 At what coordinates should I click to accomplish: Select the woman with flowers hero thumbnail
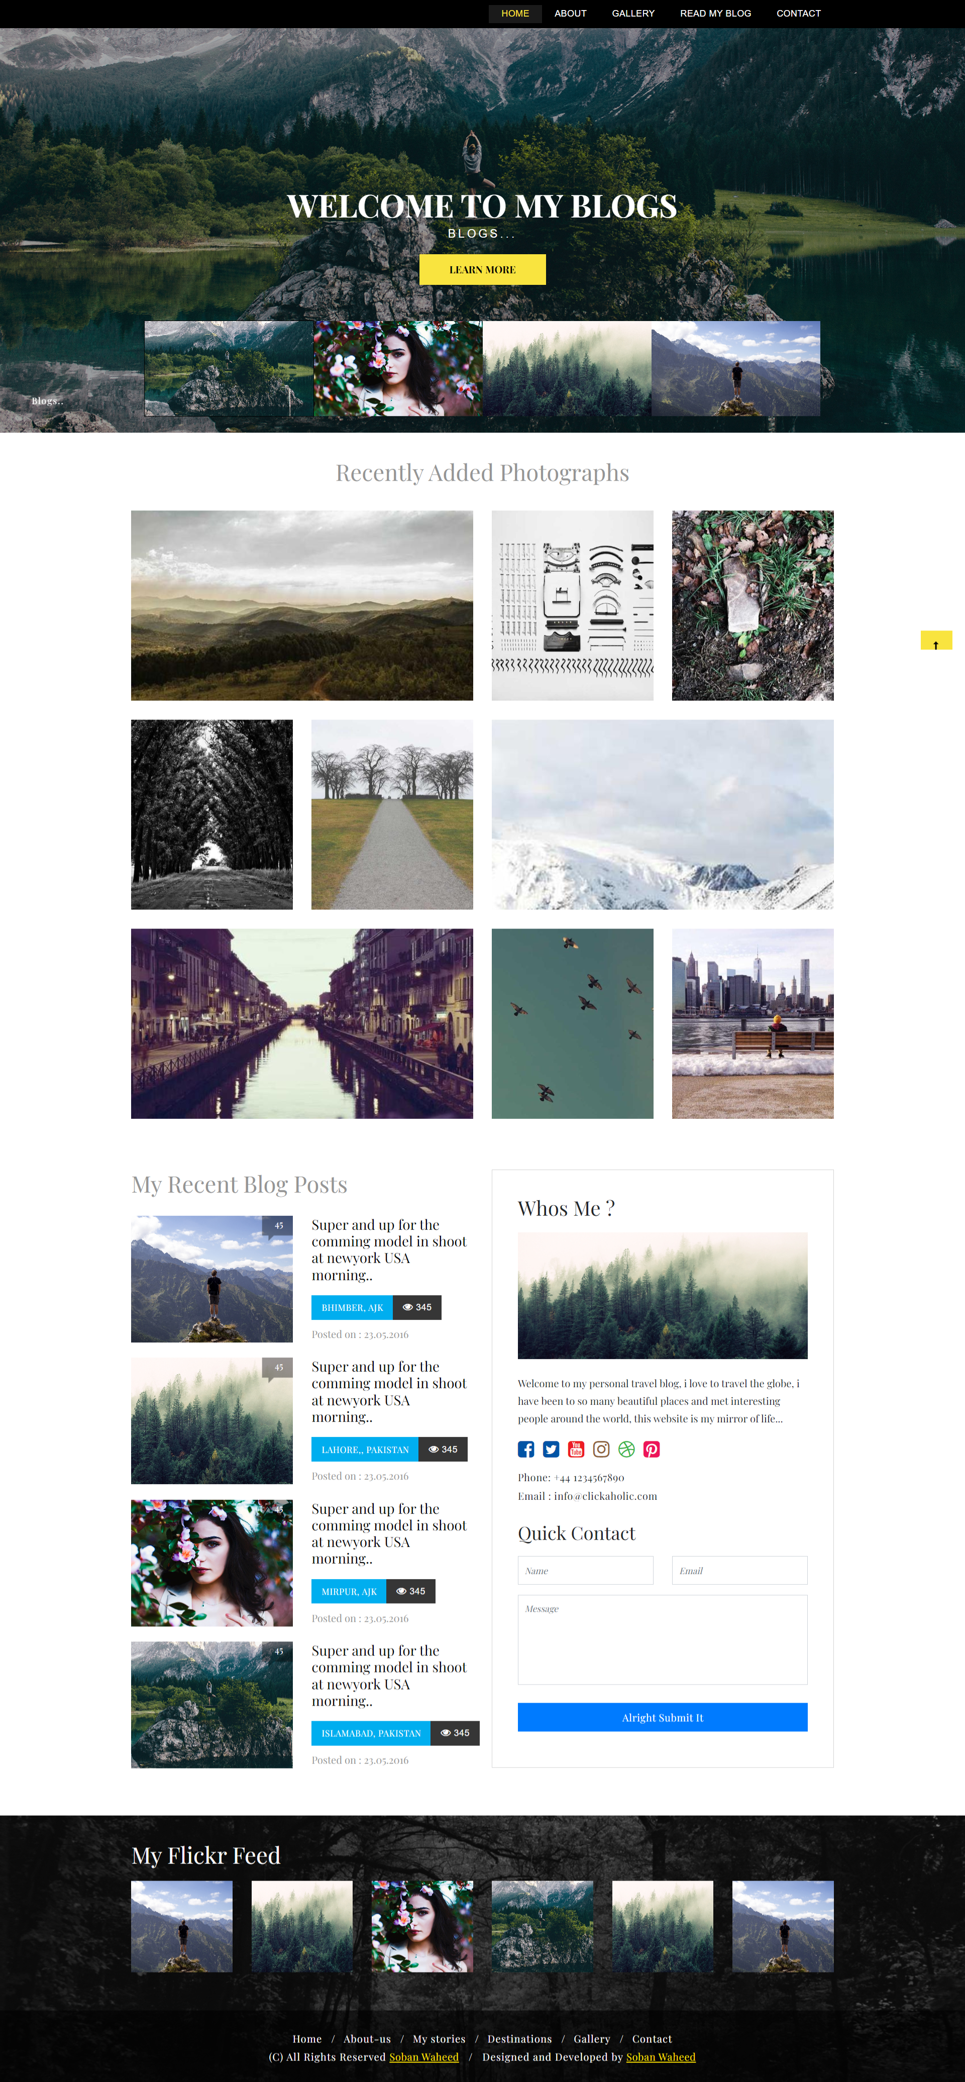tap(398, 369)
